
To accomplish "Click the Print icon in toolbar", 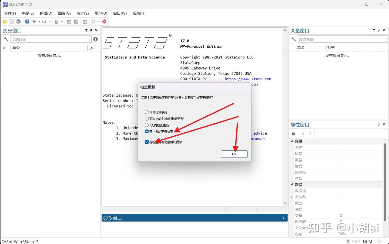I will pyautogui.click(x=19, y=22).
